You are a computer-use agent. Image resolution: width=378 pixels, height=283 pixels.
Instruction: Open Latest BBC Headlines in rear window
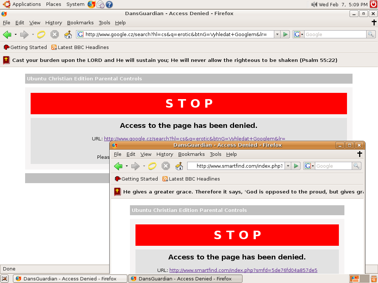(x=80, y=48)
